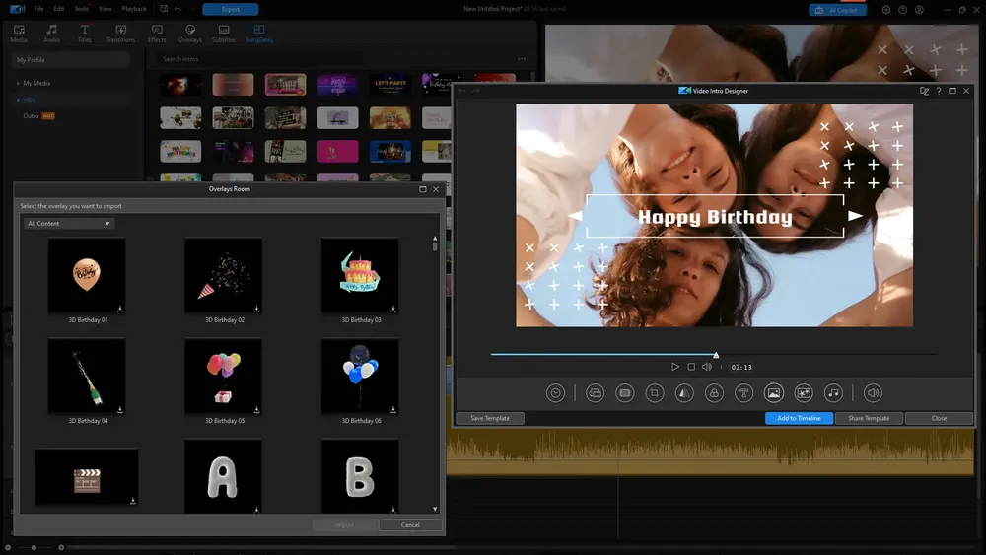
Task: Play the intro preview
Action: pyautogui.click(x=674, y=367)
